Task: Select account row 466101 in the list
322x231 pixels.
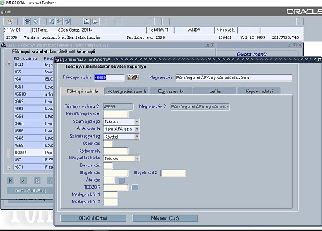Action: pyautogui.click(x=29, y=94)
